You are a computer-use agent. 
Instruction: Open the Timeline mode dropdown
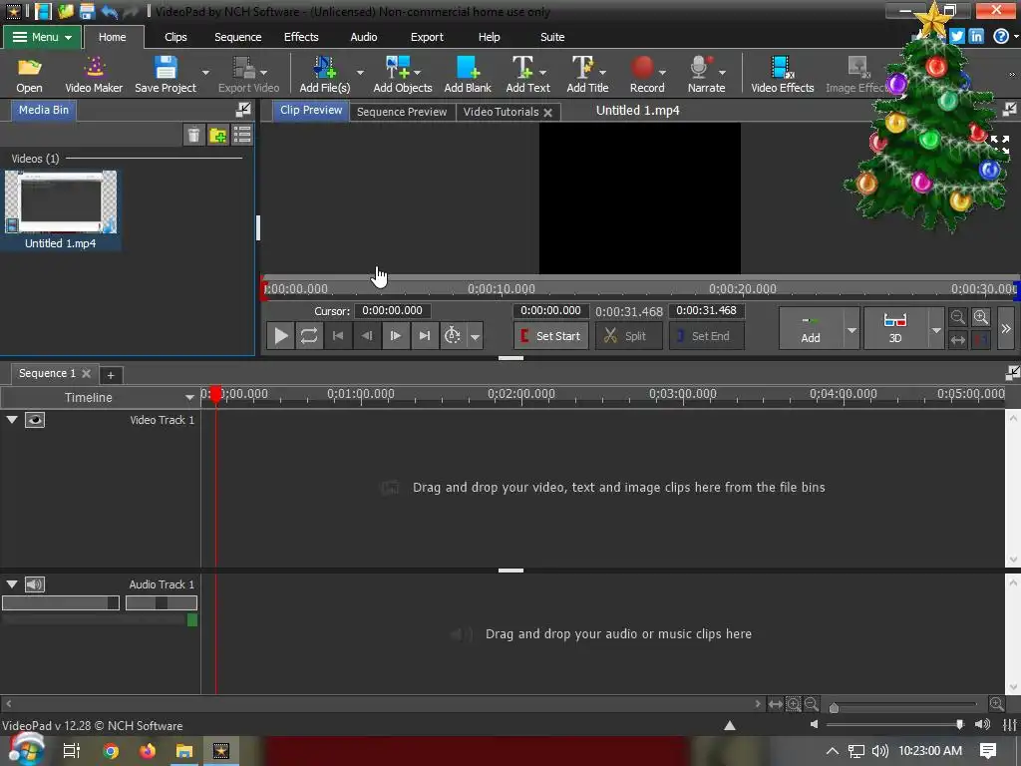point(189,397)
